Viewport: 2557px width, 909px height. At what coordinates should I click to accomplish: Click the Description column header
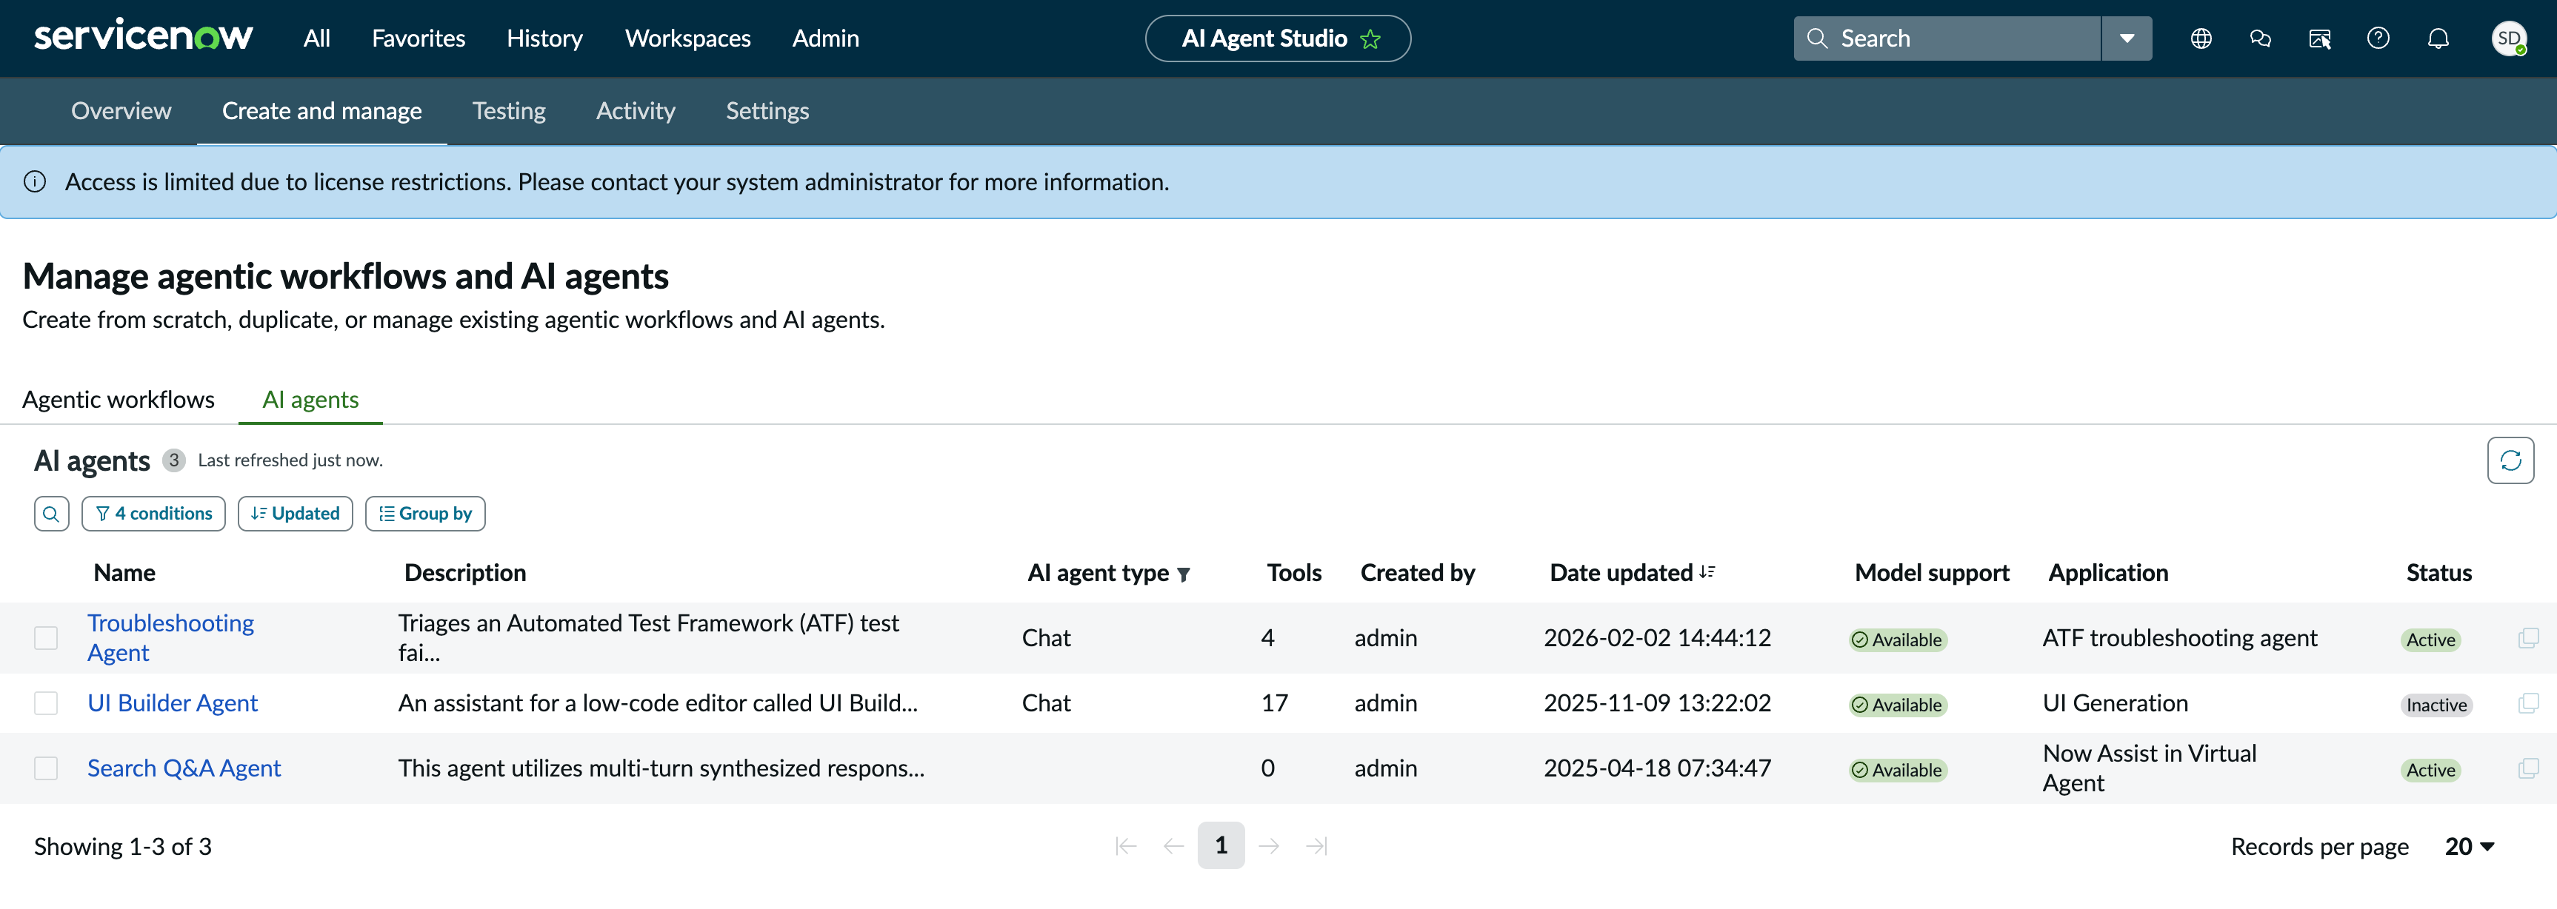point(464,573)
